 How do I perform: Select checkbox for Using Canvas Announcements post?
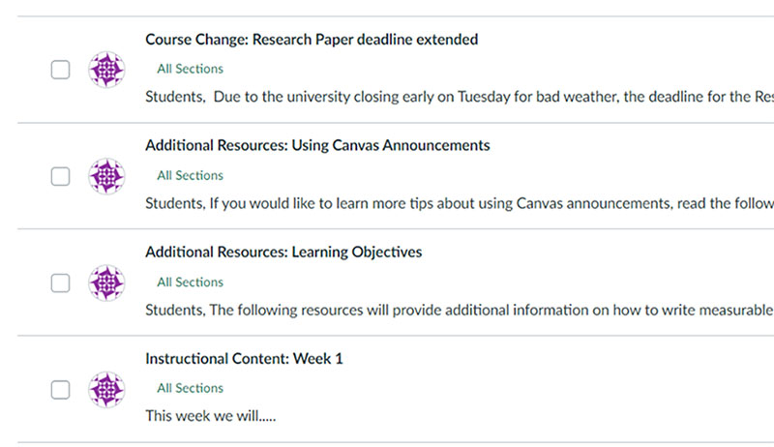coord(60,176)
